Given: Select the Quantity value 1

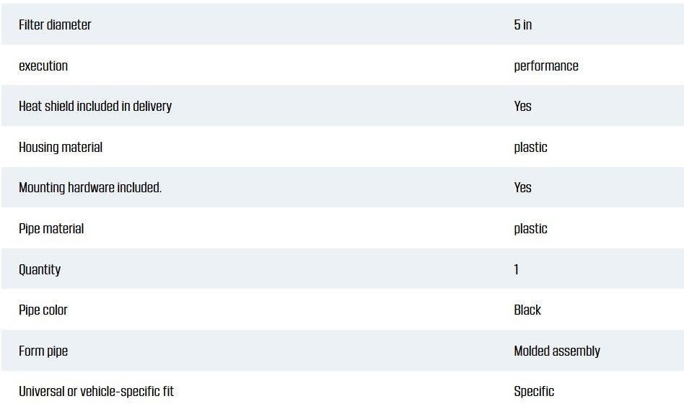Looking at the screenshot, I should coord(517,269).
